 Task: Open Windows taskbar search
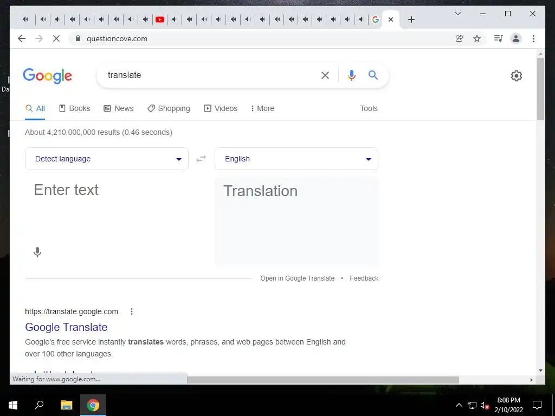pos(39,405)
